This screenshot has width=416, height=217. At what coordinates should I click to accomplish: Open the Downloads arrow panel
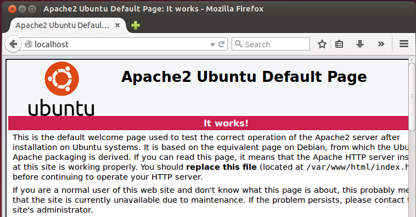pyautogui.click(x=360, y=44)
